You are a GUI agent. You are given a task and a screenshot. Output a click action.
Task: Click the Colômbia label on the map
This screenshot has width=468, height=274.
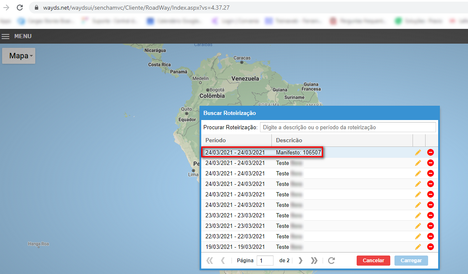[212, 96]
